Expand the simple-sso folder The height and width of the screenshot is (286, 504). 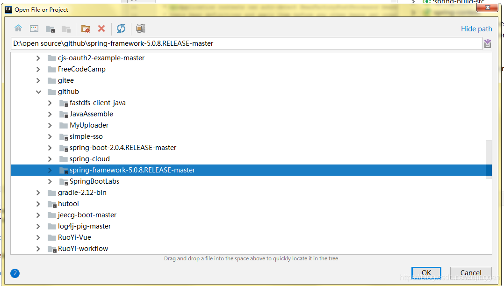coord(50,136)
